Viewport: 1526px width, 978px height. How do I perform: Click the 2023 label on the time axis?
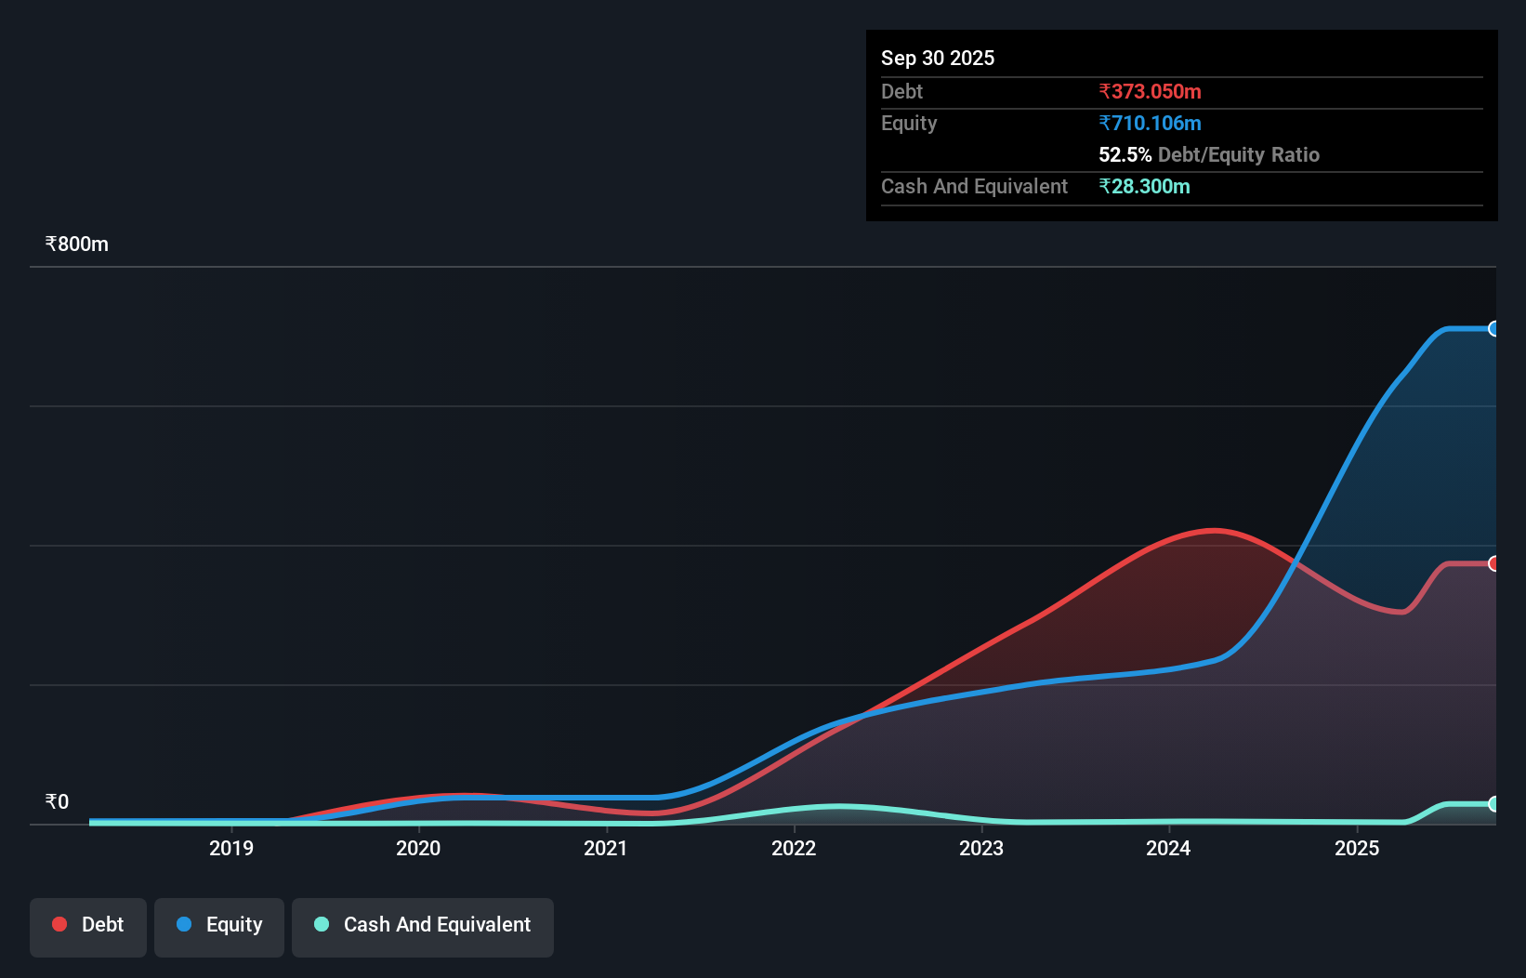coord(982,848)
